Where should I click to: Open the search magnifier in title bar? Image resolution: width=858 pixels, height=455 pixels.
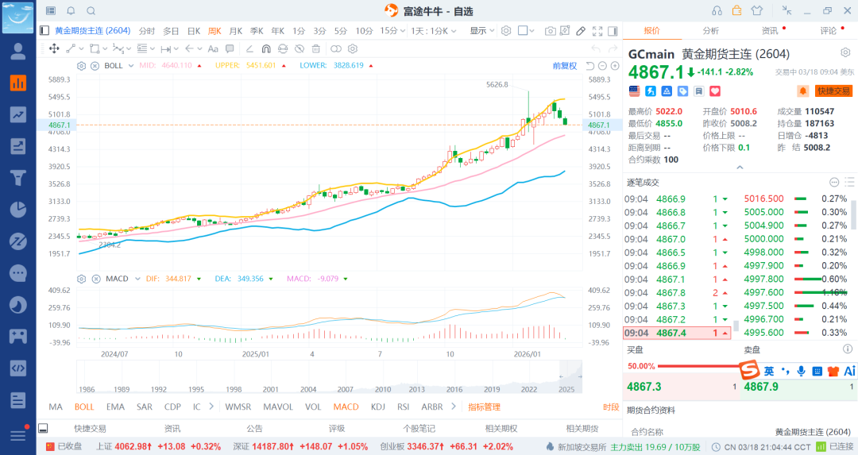click(x=91, y=10)
